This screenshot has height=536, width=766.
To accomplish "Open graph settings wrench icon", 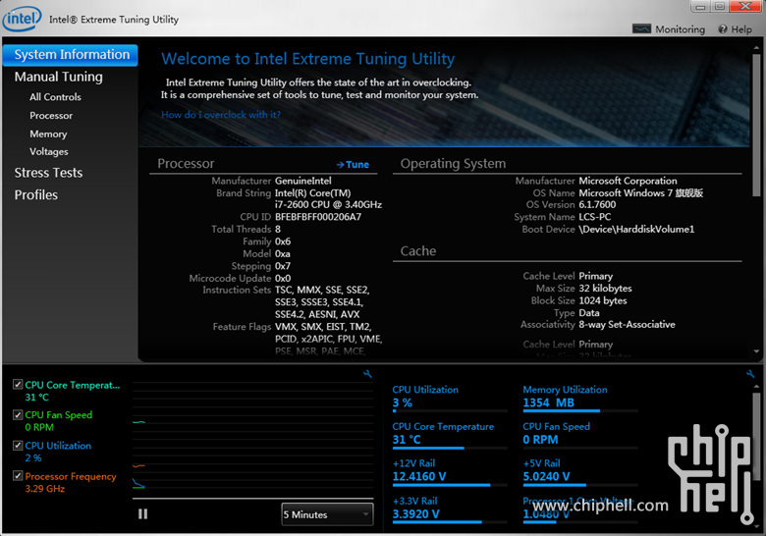I will pyautogui.click(x=367, y=374).
